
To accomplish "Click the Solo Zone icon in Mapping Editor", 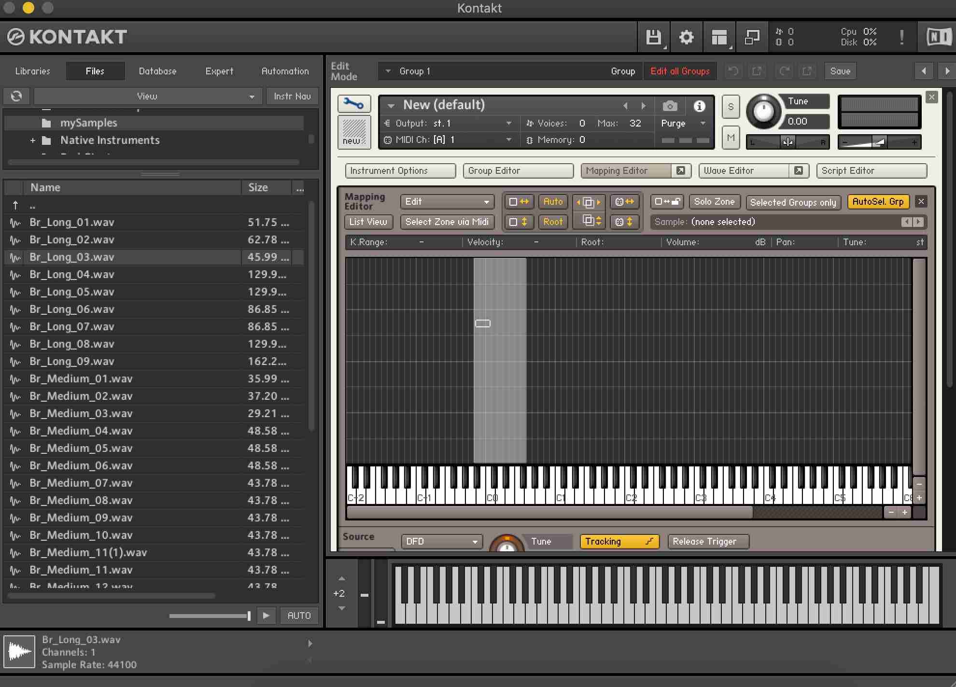I will 713,202.
